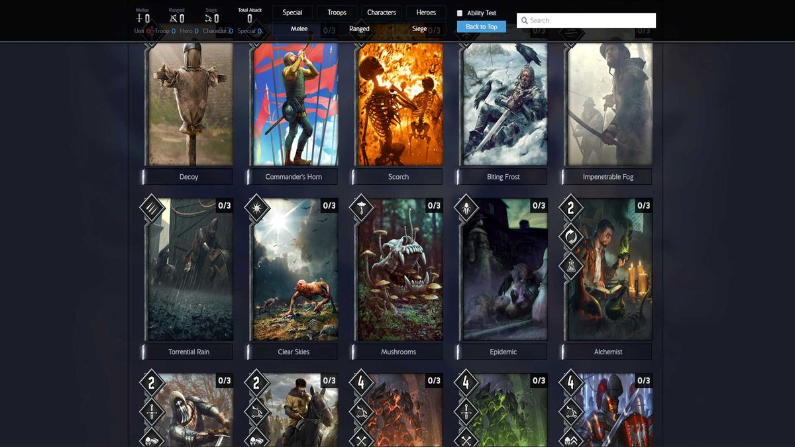Open the Epidemic rats card art
795x447 pixels.
(x=504, y=270)
